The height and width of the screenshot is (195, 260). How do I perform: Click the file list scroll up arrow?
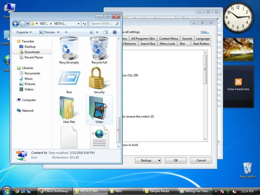click(119, 39)
